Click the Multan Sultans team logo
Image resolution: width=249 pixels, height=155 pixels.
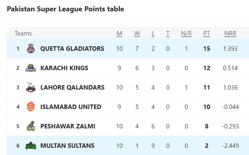pyautogui.click(x=31, y=146)
